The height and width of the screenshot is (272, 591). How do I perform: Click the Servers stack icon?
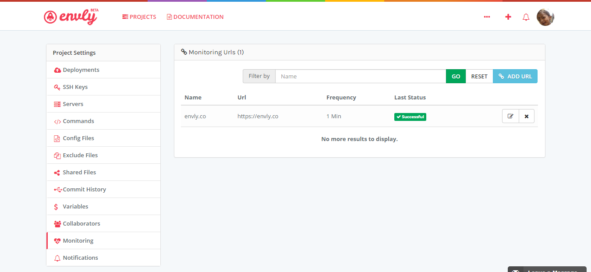57,104
